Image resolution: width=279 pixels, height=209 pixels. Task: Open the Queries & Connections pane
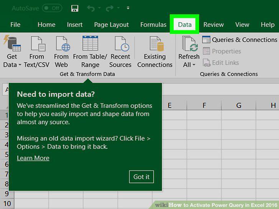tap(240, 40)
